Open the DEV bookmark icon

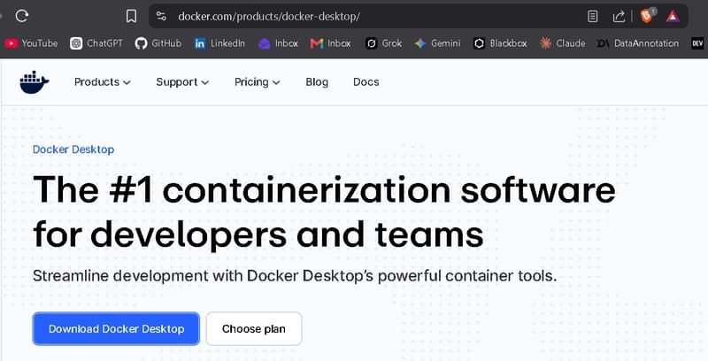point(697,43)
